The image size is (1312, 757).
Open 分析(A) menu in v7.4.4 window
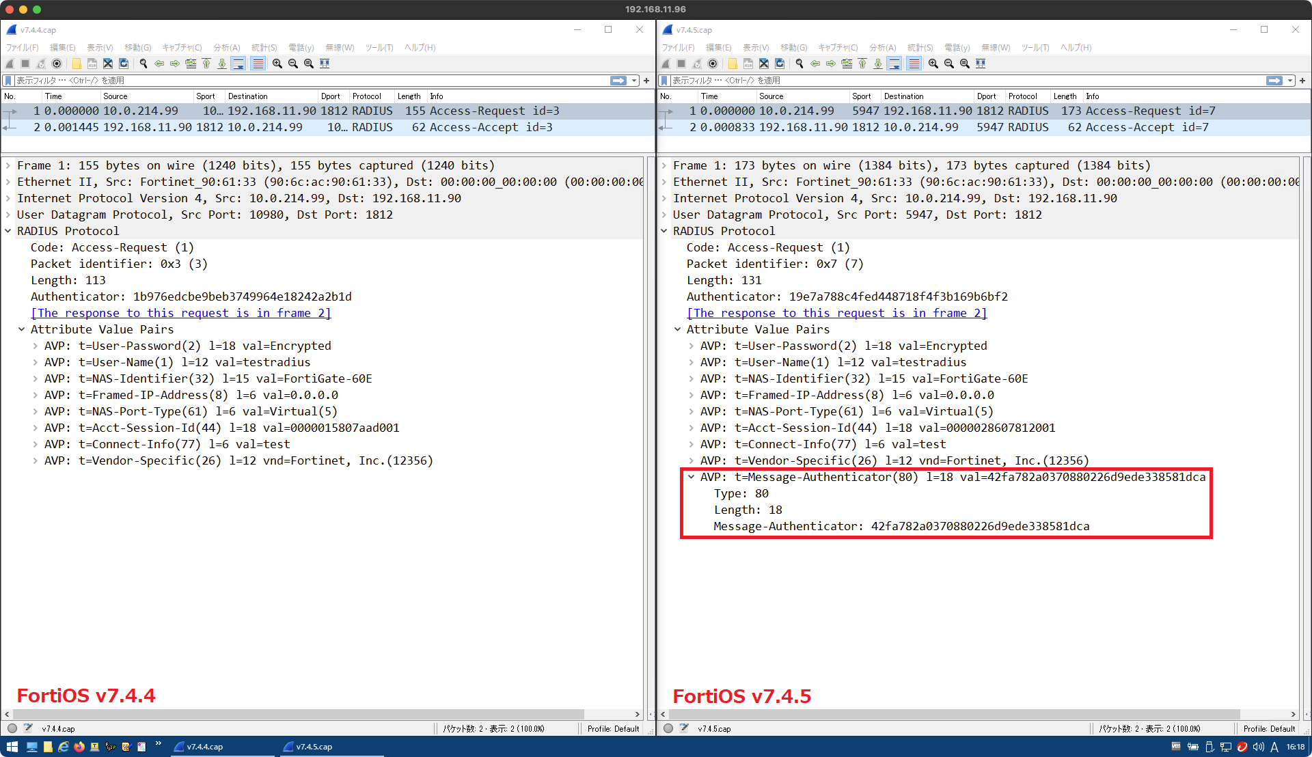tap(227, 47)
